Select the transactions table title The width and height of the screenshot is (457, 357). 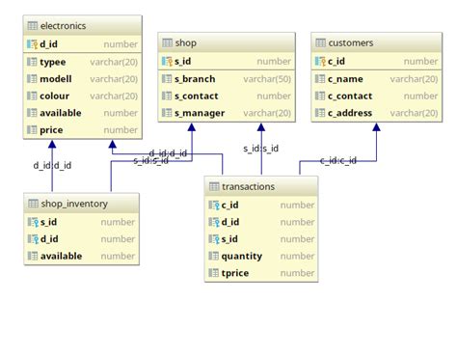coord(248,186)
